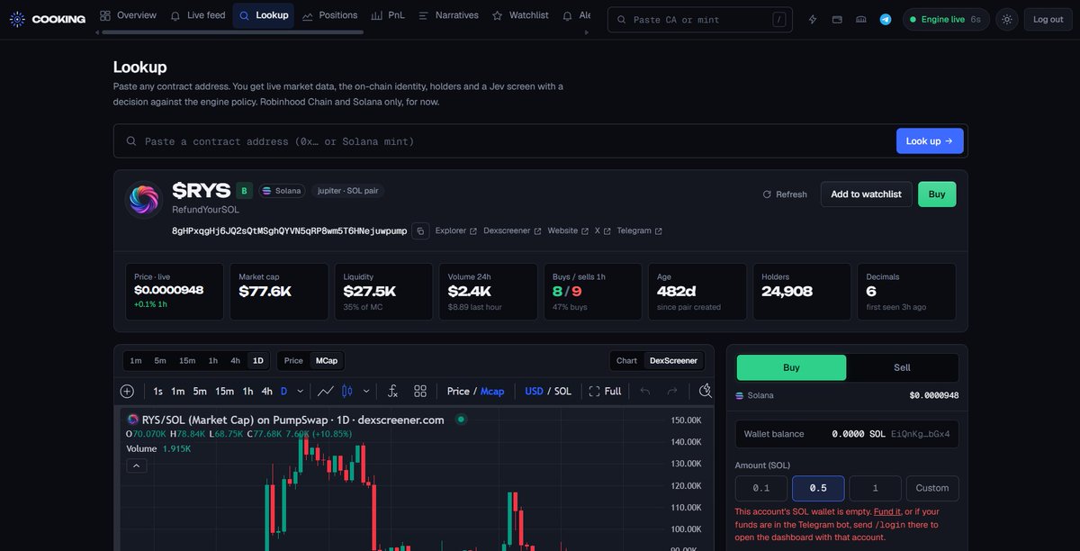Switch to the native Chart view
Viewport: 1080px width, 551px height.
pyautogui.click(x=626, y=360)
